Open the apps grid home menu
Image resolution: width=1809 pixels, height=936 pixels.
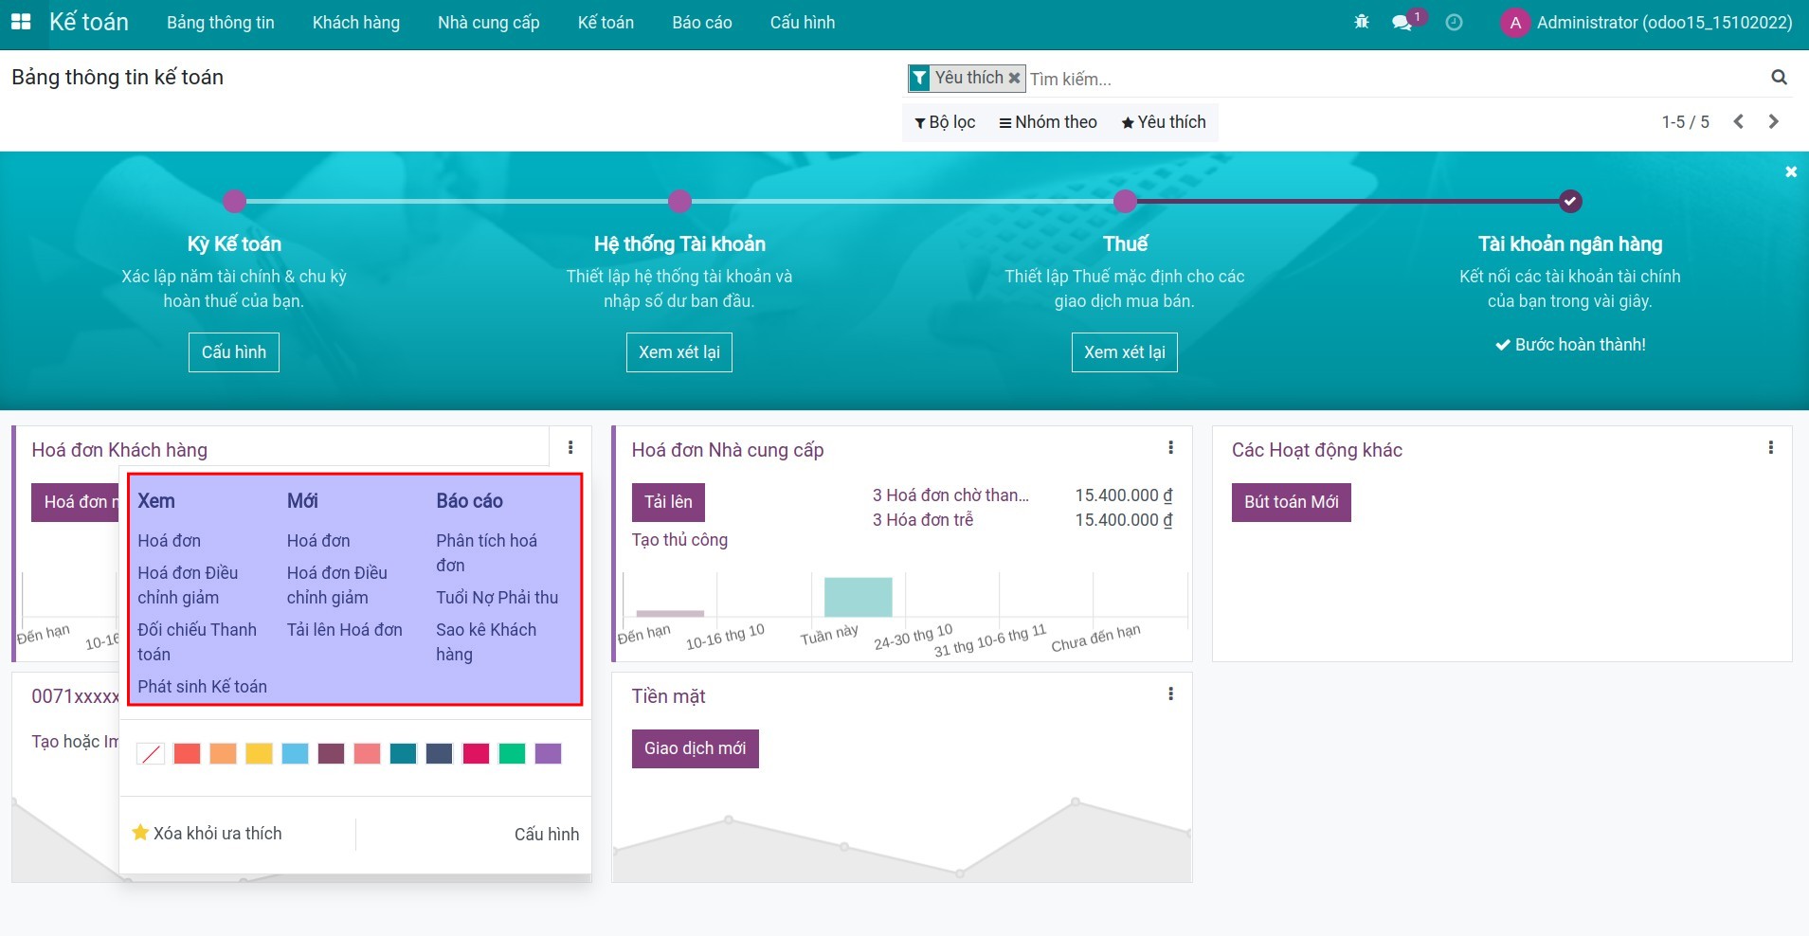20,22
